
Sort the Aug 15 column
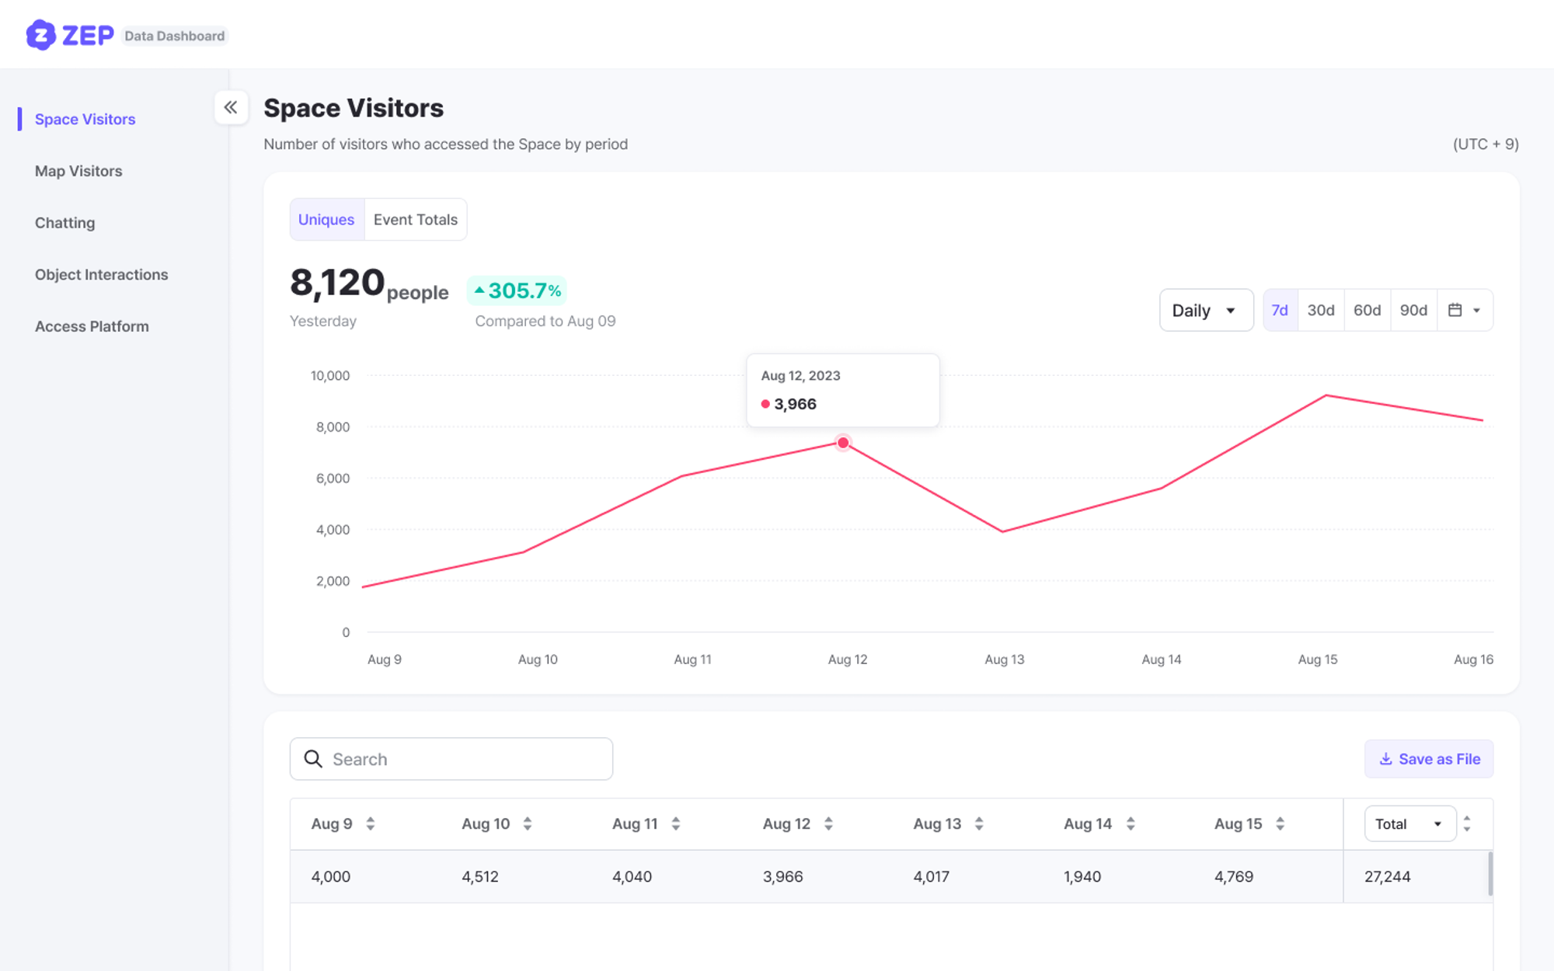pyautogui.click(x=1280, y=823)
